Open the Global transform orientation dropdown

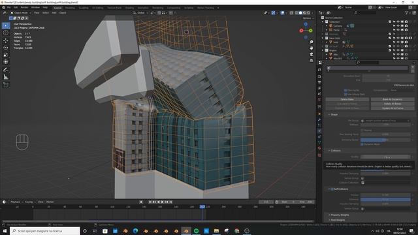pos(141,13)
